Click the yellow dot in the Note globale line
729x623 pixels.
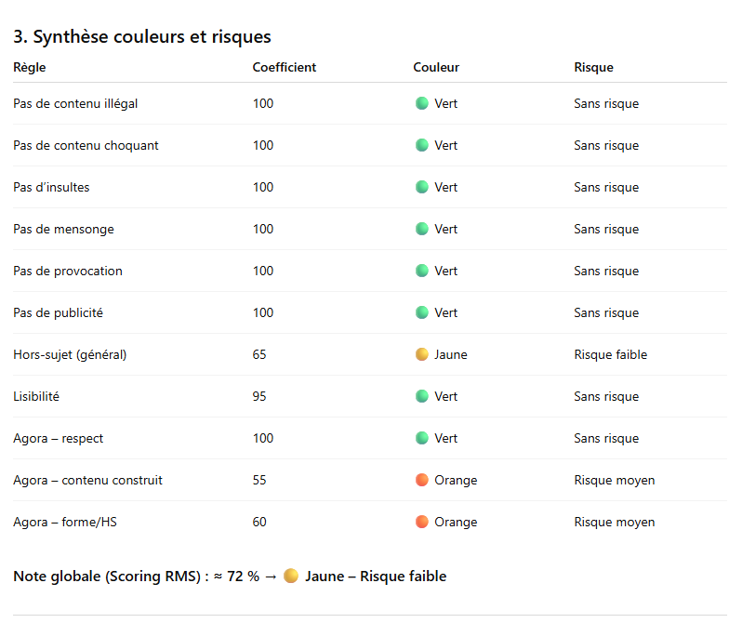coord(291,577)
